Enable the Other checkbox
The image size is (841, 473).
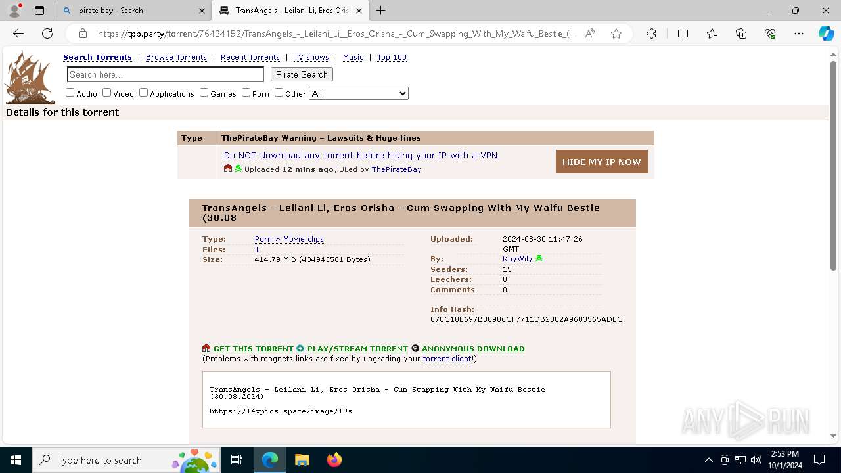click(x=279, y=93)
